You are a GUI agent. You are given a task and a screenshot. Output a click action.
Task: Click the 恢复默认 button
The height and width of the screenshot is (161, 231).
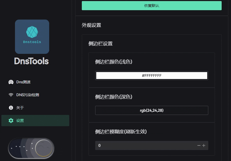click(152, 5)
